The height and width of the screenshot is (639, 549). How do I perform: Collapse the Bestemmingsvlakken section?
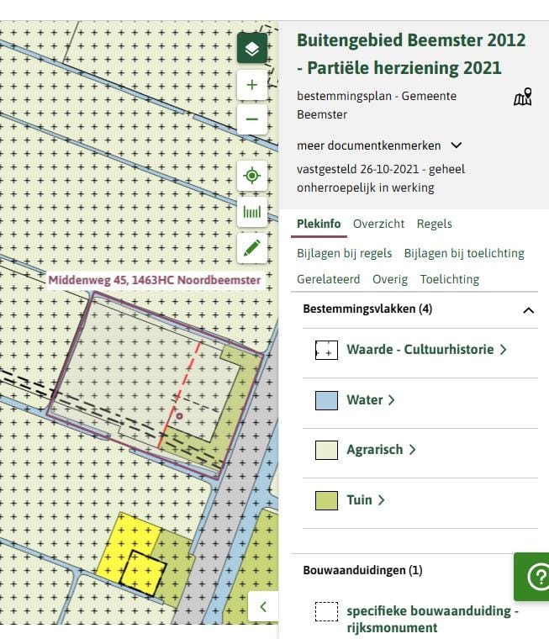pos(528,309)
